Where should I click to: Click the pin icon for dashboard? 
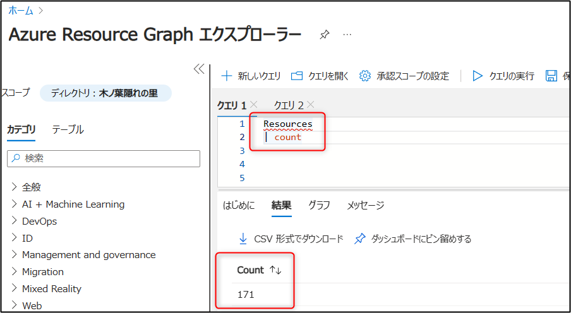[360, 239]
